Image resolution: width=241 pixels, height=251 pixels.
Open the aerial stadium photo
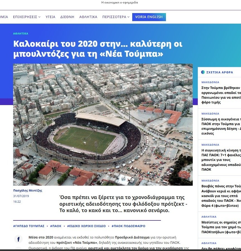tap(103, 125)
